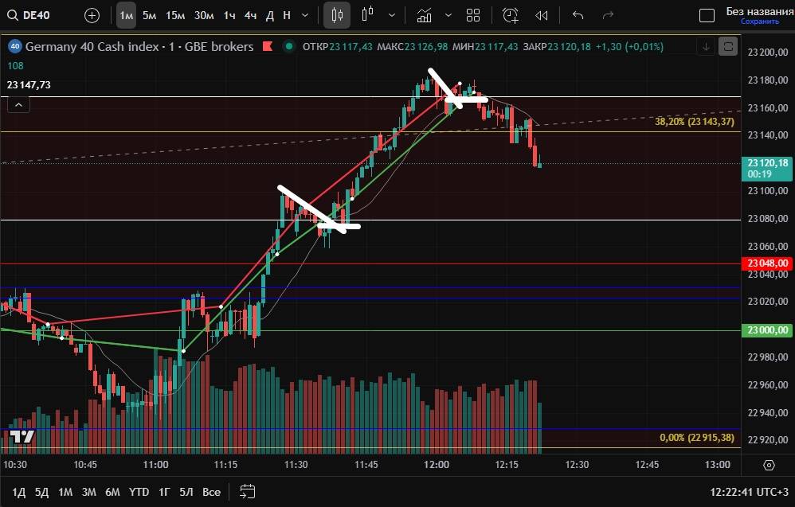This screenshot has width=795, height=507.
Task: Start bar replay with the rewind icon
Action: (542, 15)
